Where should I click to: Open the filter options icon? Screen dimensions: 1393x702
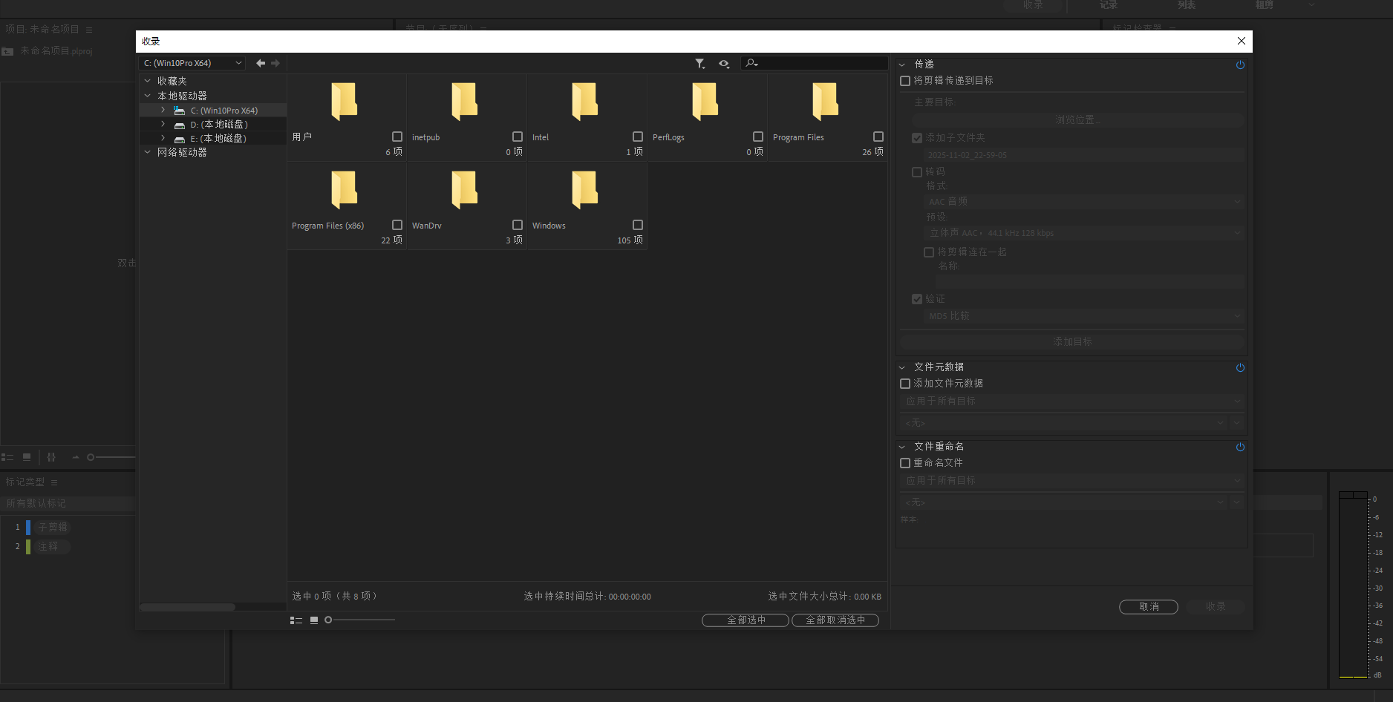[x=699, y=63]
